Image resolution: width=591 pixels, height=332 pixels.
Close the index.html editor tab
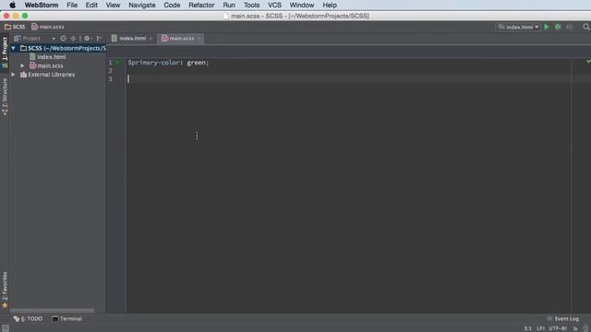coord(151,39)
